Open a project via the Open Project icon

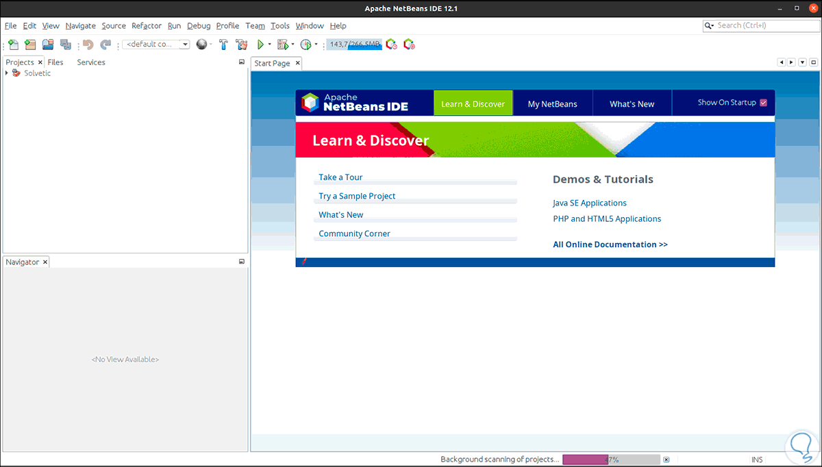point(47,44)
